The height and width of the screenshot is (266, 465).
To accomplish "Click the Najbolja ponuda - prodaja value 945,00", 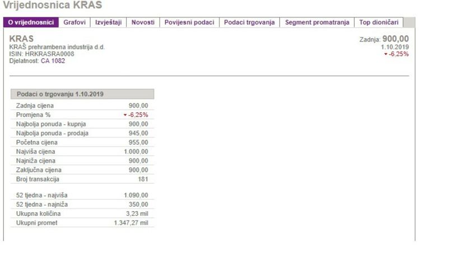I will [138, 133].
